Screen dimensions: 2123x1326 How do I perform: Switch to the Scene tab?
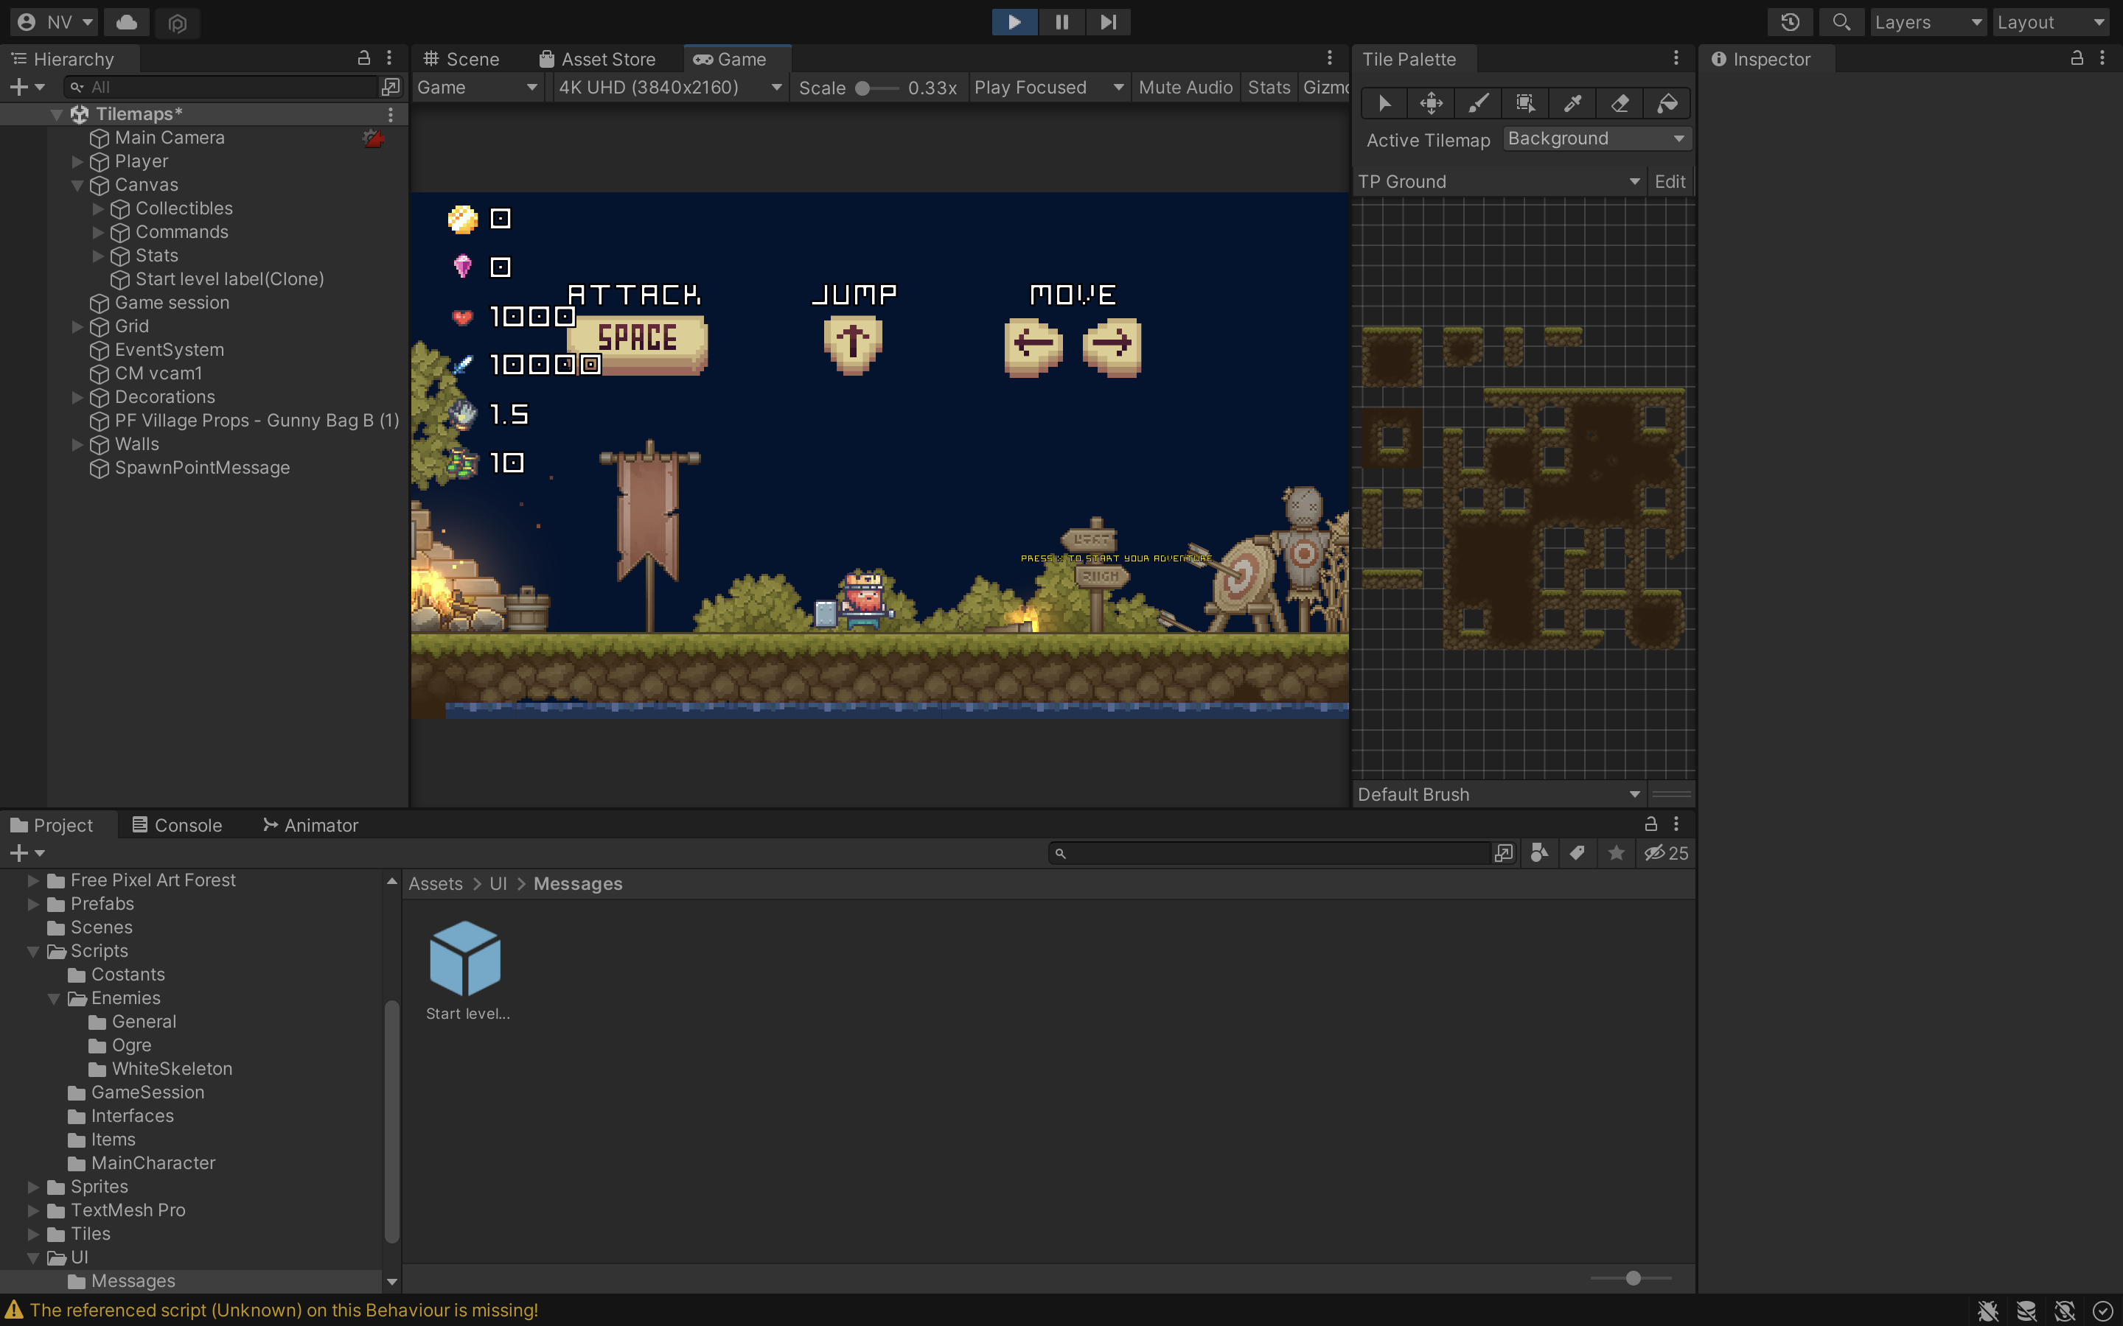pyautogui.click(x=461, y=59)
